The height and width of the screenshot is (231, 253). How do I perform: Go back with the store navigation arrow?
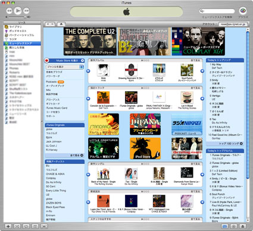(48, 24)
